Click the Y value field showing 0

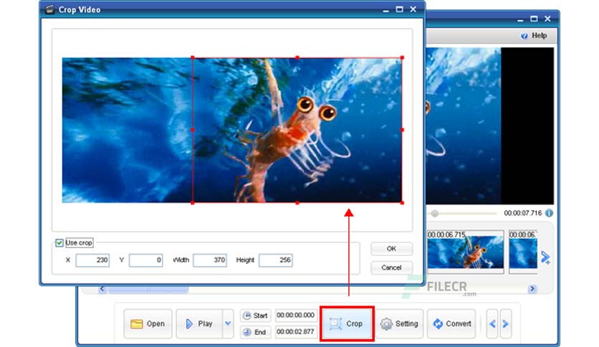click(146, 260)
